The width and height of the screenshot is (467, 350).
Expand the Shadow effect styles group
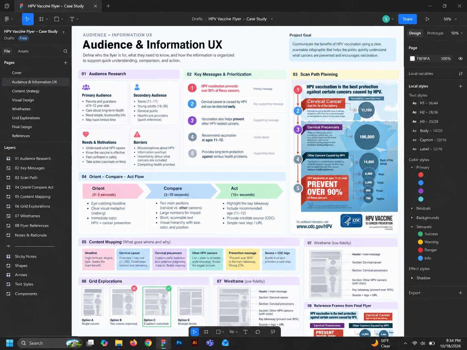pos(412,278)
